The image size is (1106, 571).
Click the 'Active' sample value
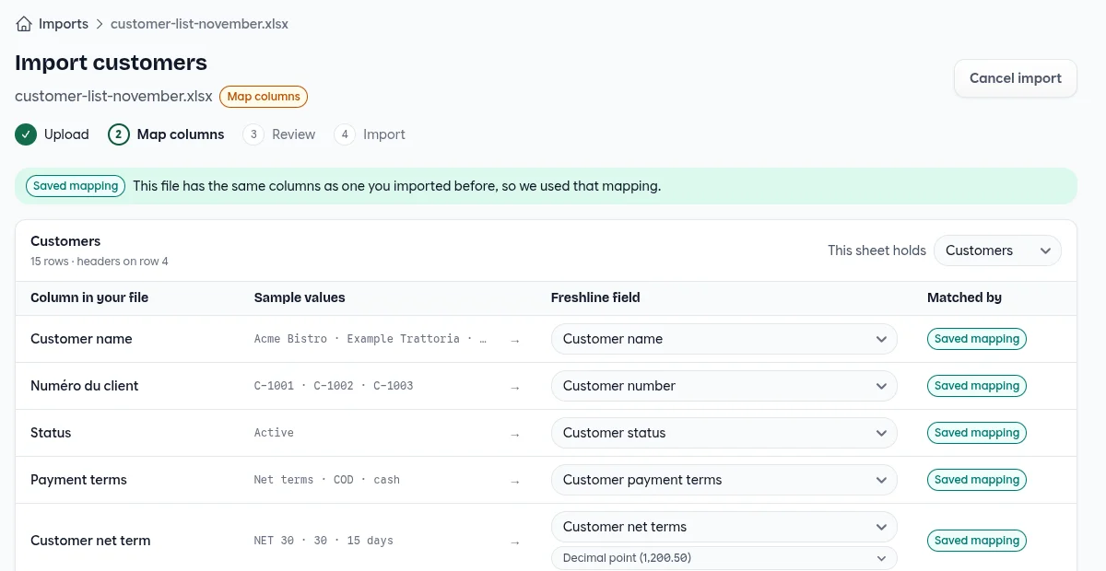click(274, 433)
